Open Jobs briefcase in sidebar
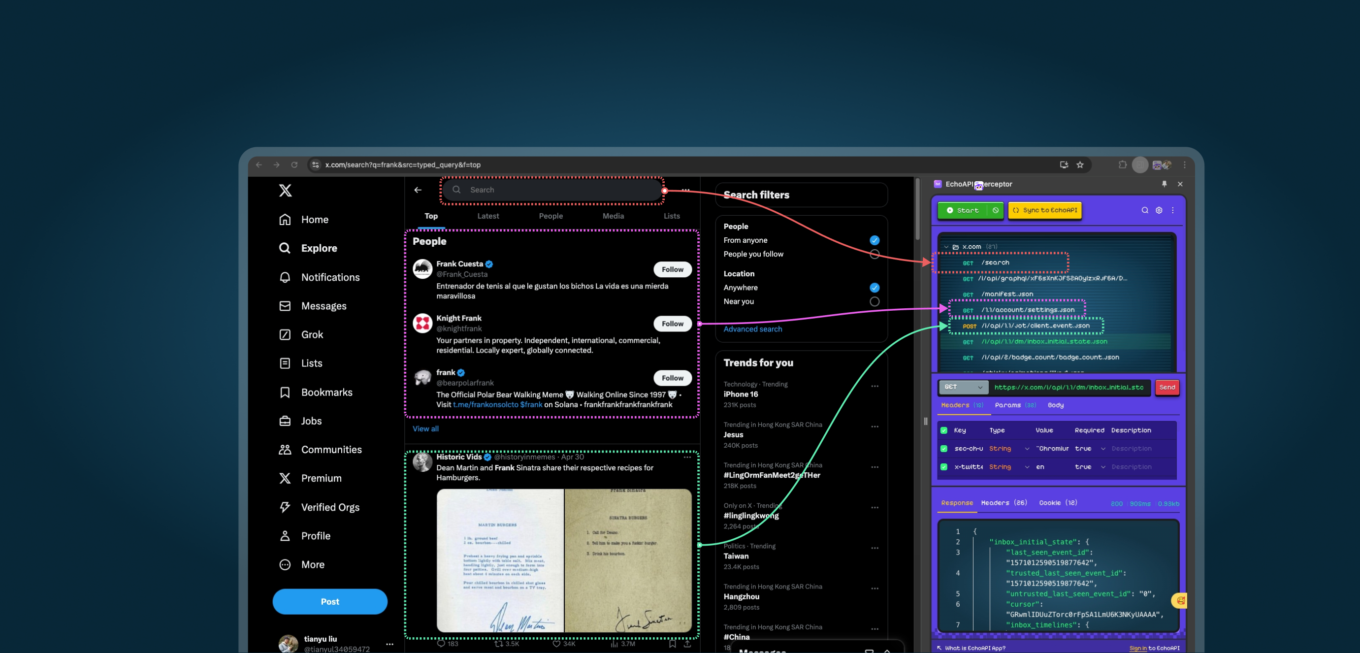Viewport: 1360px width, 653px height. pyautogui.click(x=300, y=421)
